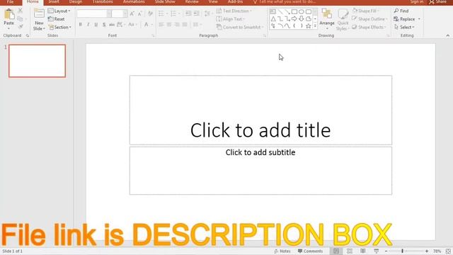Expand the shapes gallery More arrow
This screenshot has height=255, width=453.
(x=315, y=26)
